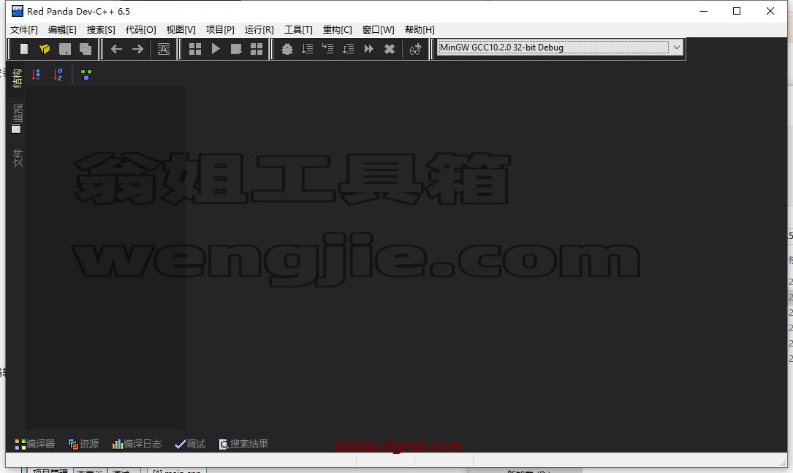Navigate forward with the right arrow
The width and height of the screenshot is (793, 473).
coord(137,49)
